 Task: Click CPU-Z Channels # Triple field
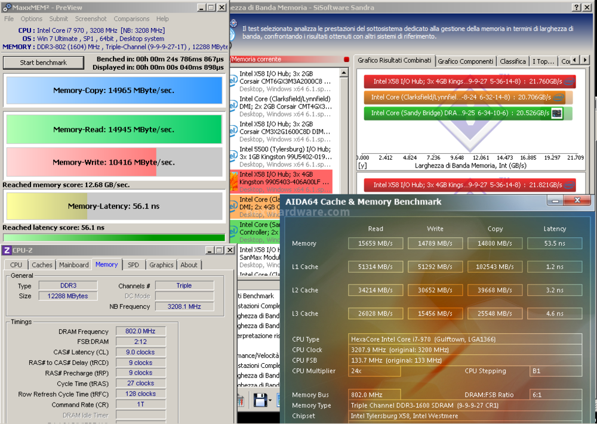[184, 286]
